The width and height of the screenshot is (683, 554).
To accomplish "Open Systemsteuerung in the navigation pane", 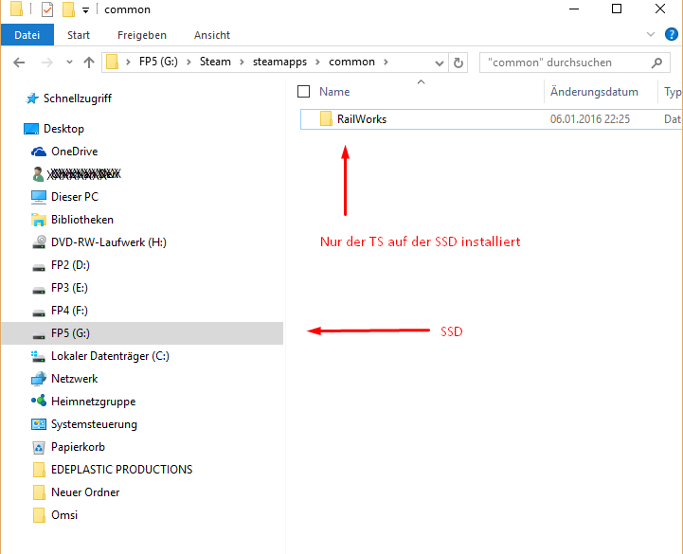I will click(x=94, y=424).
